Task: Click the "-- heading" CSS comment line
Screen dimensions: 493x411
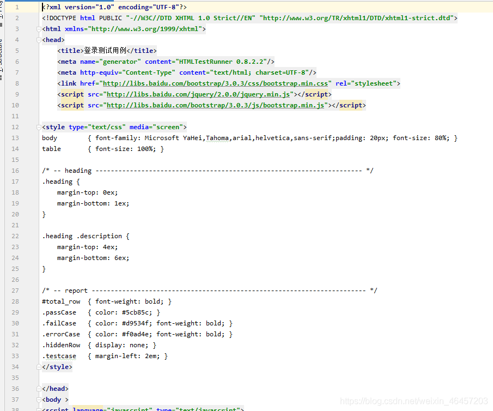Action: [208, 171]
